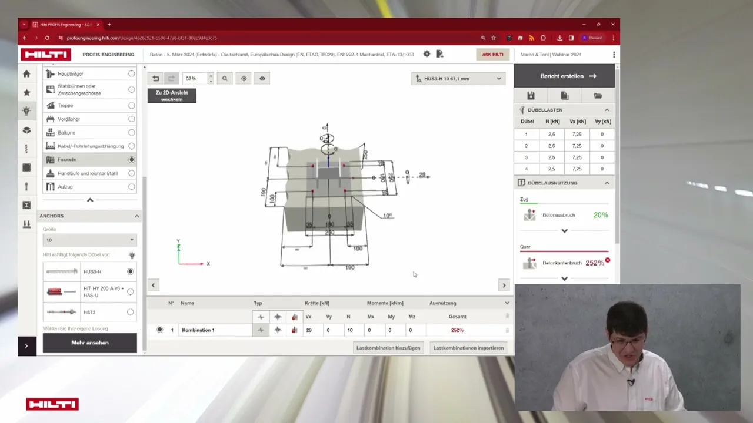Click Lastkombinationen importieren
The height and width of the screenshot is (423, 753).
[468, 348]
